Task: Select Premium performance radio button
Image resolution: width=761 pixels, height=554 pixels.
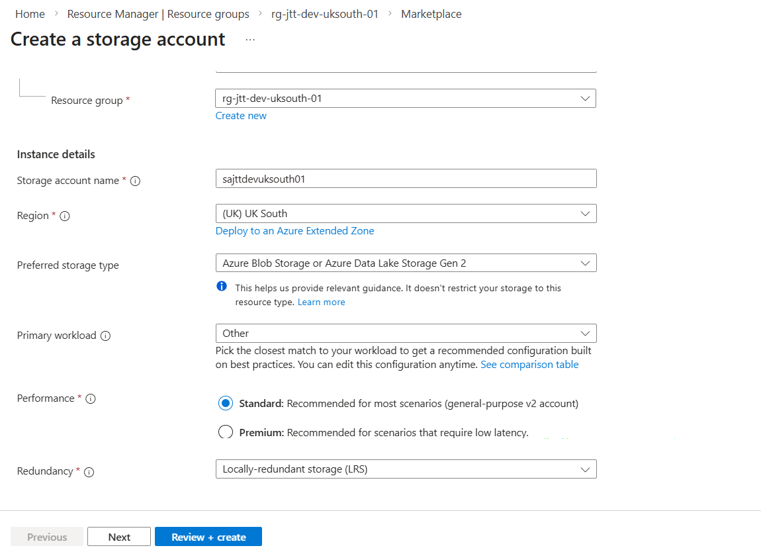Action: [226, 432]
